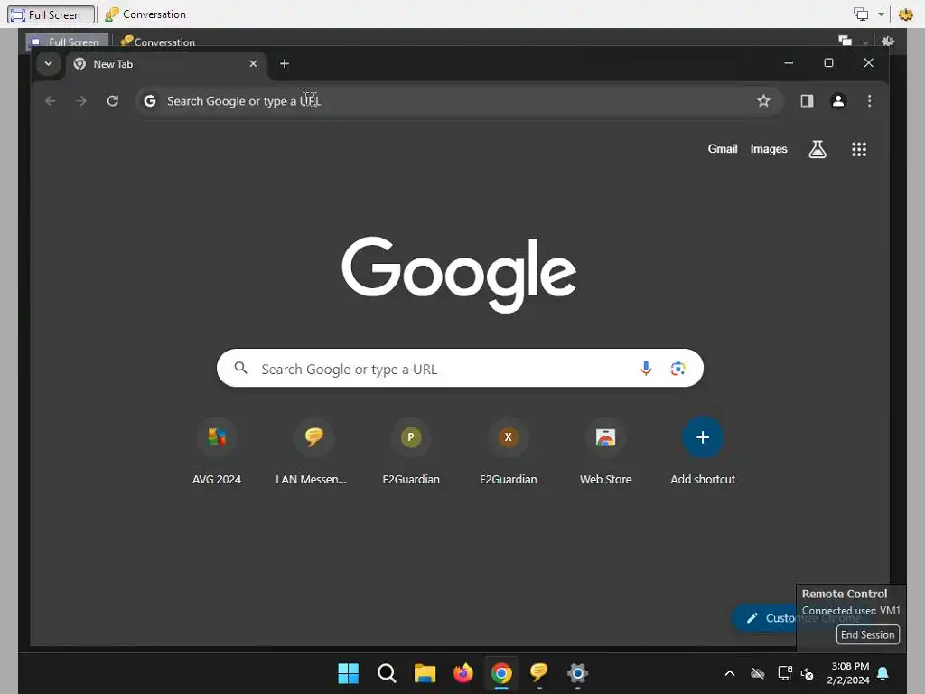Open taskbar Search icon
The width and height of the screenshot is (925, 694).
click(x=387, y=673)
